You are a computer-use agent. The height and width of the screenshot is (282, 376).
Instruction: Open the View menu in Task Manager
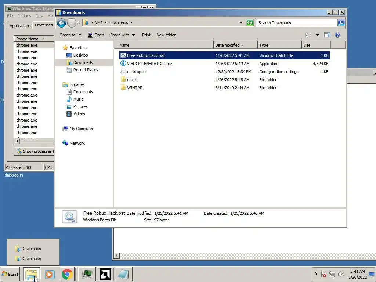click(40, 16)
